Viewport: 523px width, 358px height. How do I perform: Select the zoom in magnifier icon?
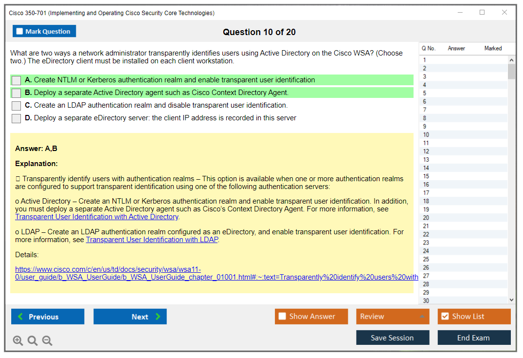point(18,340)
